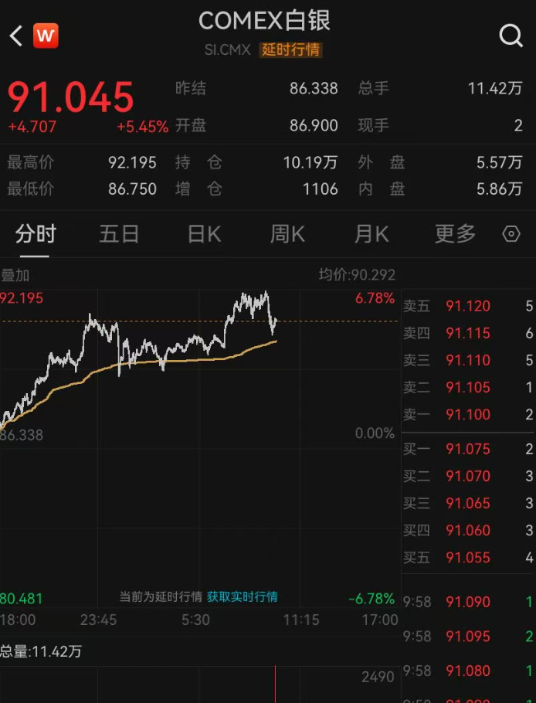
Task: Tap the 均价 90.292 label
Action: [x=357, y=275]
